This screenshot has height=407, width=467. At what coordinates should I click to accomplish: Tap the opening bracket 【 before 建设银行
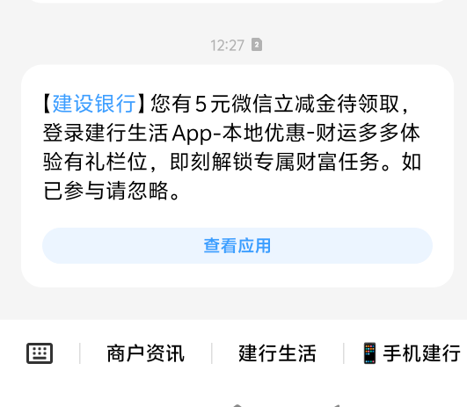pyautogui.click(x=47, y=104)
